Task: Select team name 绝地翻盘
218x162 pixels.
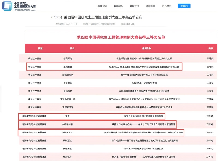Action: [x=68, y=67]
